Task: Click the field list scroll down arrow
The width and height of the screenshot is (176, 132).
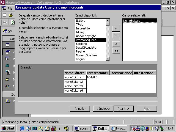Action: (108, 59)
